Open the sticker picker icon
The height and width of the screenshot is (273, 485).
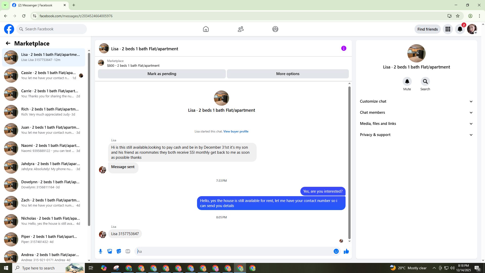pyautogui.click(x=119, y=251)
